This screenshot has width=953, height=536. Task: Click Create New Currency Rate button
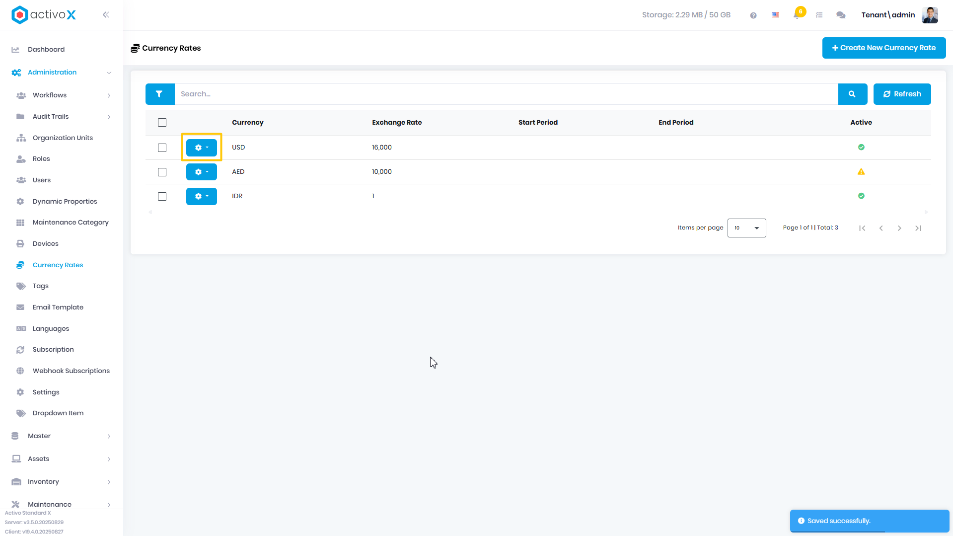[x=884, y=48]
